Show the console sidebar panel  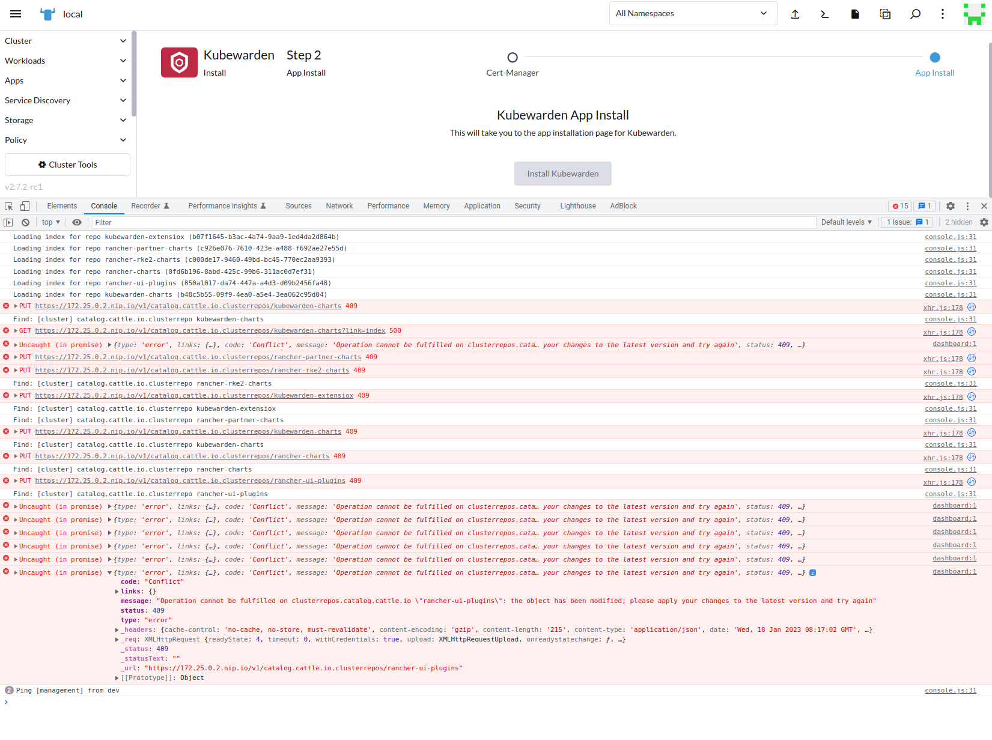coord(8,222)
